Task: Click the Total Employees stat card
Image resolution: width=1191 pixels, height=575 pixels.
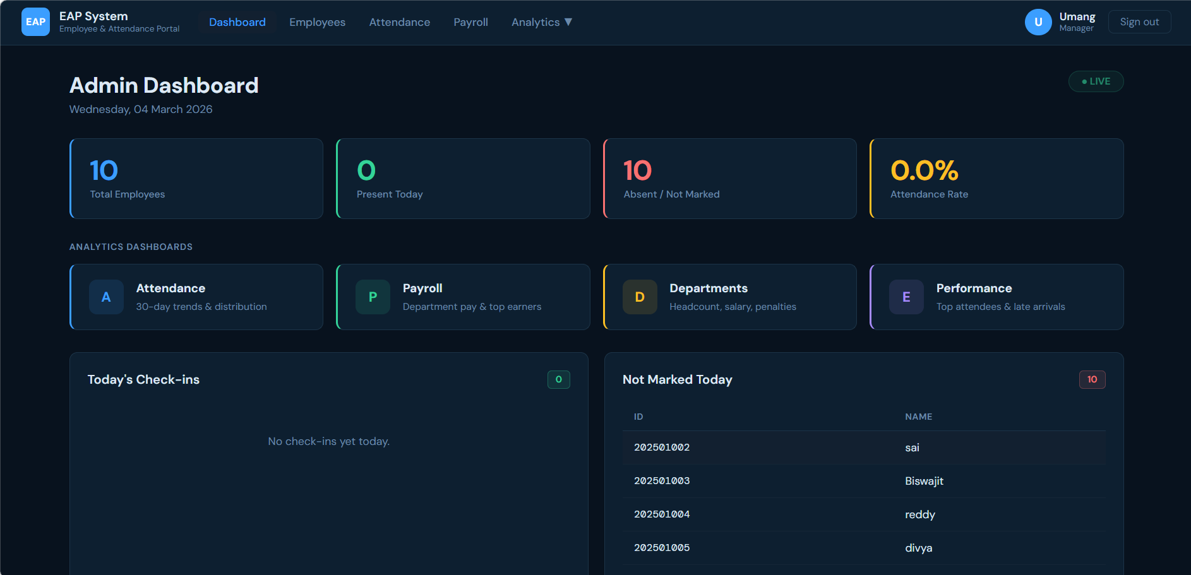Action: pyautogui.click(x=196, y=179)
